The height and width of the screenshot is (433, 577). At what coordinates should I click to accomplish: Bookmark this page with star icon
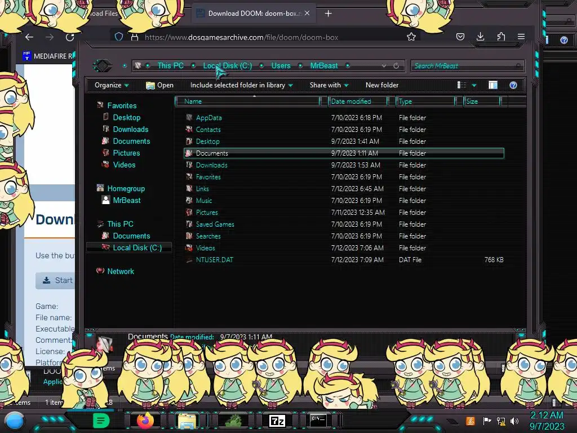point(411,37)
